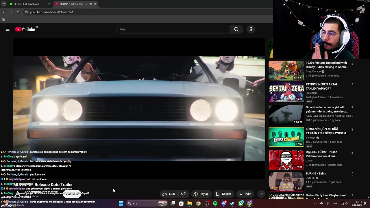370x208 pixels.
Task: Show hidden system tray icons
Action: point(315,203)
